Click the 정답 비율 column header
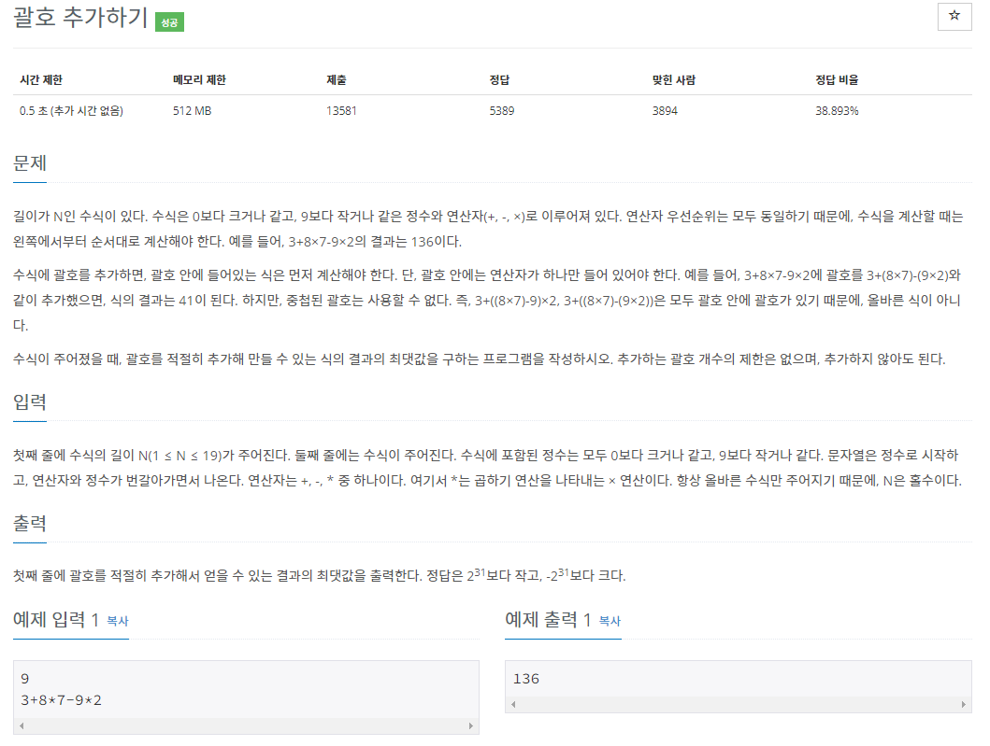990x746 pixels. tap(837, 80)
